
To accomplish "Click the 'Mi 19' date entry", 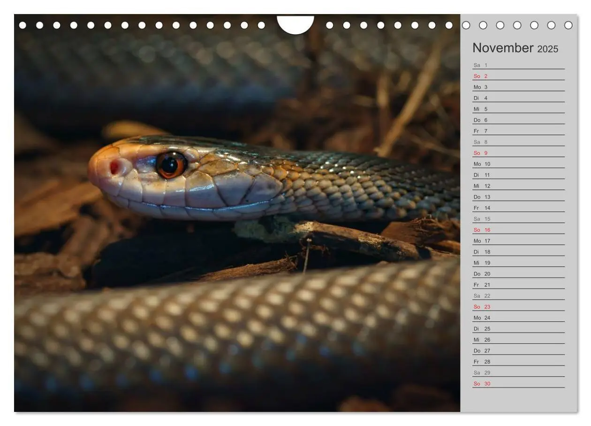I will pos(518,263).
